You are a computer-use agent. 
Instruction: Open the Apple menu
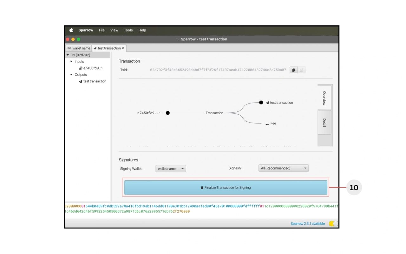click(x=71, y=30)
